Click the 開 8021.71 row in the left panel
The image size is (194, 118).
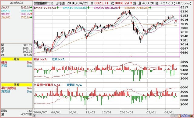16,45
